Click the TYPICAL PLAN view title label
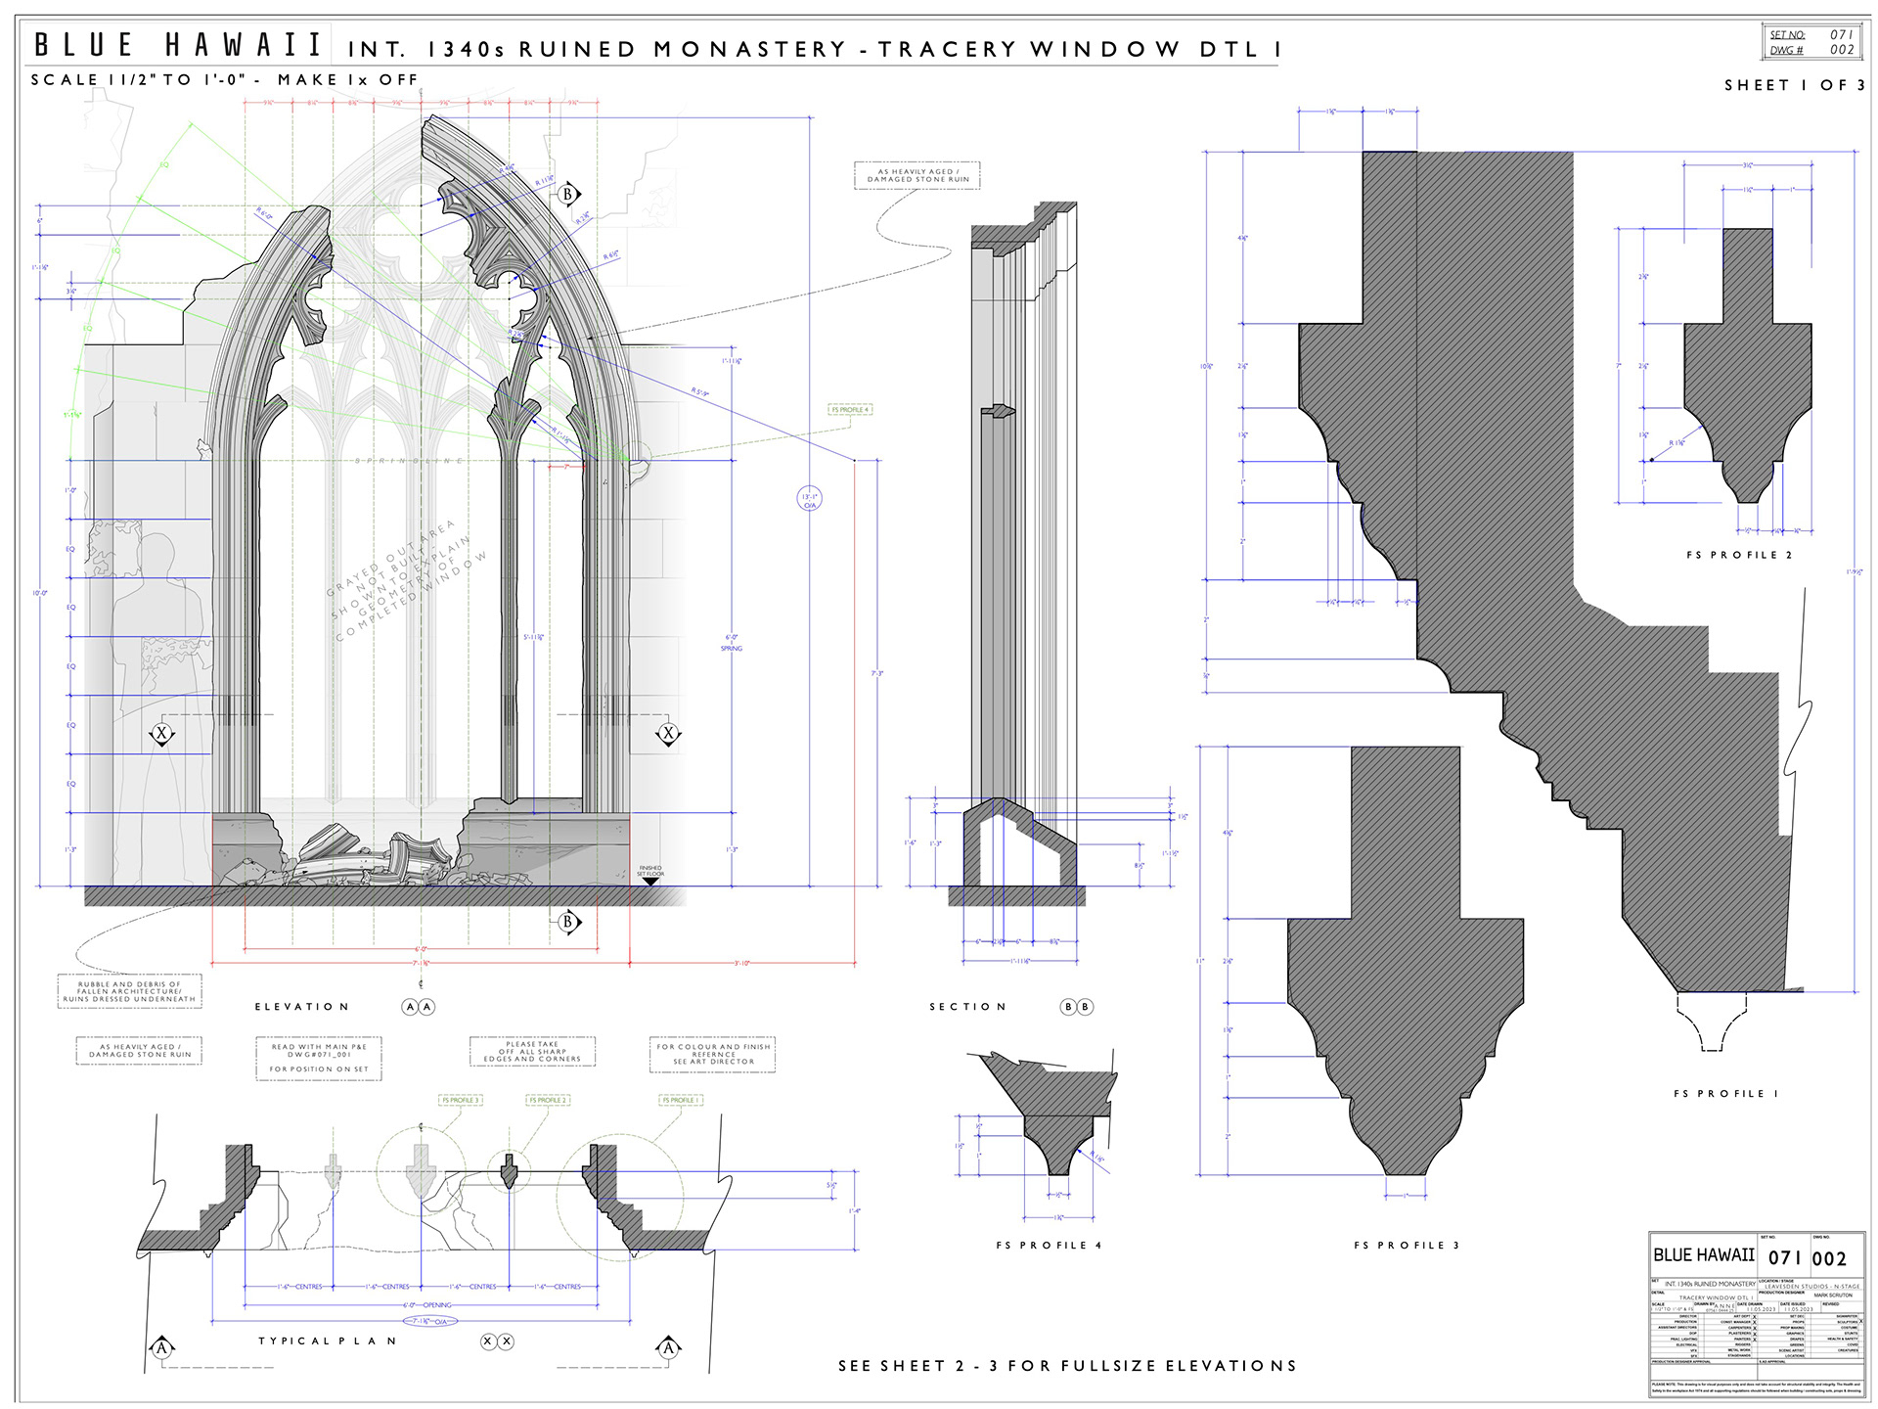The height and width of the screenshot is (1409, 1878). pyautogui.click(x=328, y=1341)
